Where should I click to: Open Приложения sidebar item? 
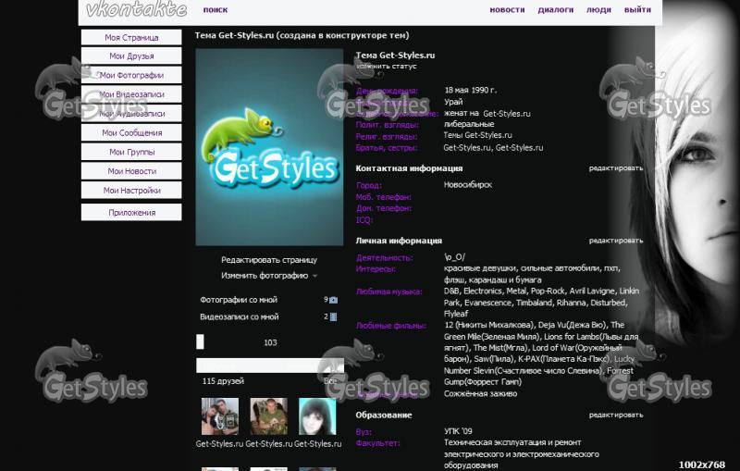(131, 213)
